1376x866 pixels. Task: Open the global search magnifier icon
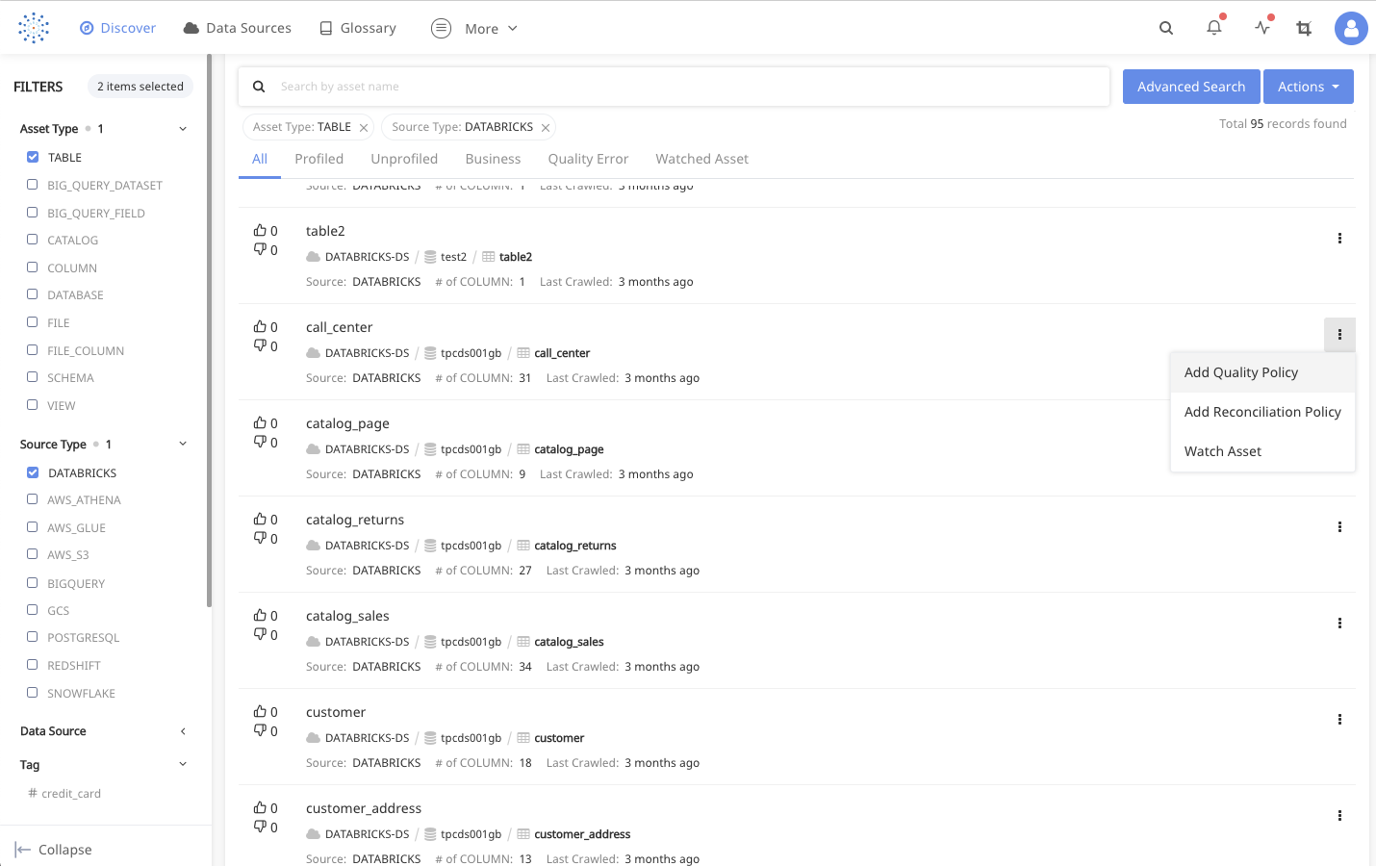click(1165, 29)
